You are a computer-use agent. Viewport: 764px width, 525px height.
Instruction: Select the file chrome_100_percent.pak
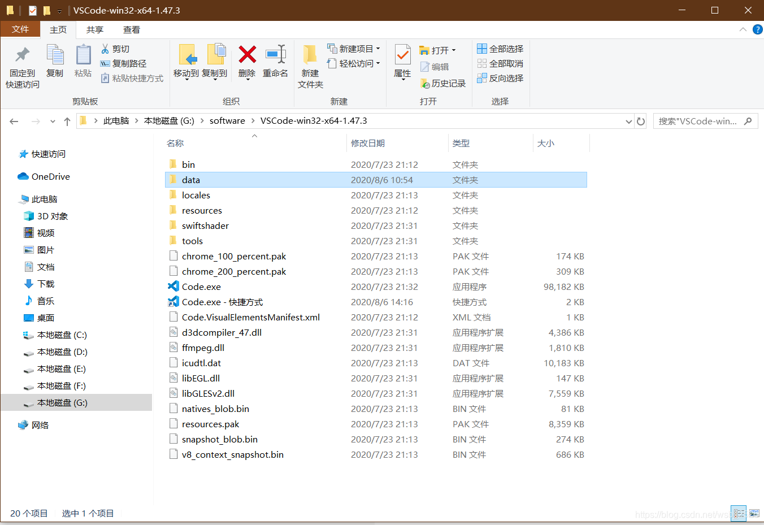(234, 256)
